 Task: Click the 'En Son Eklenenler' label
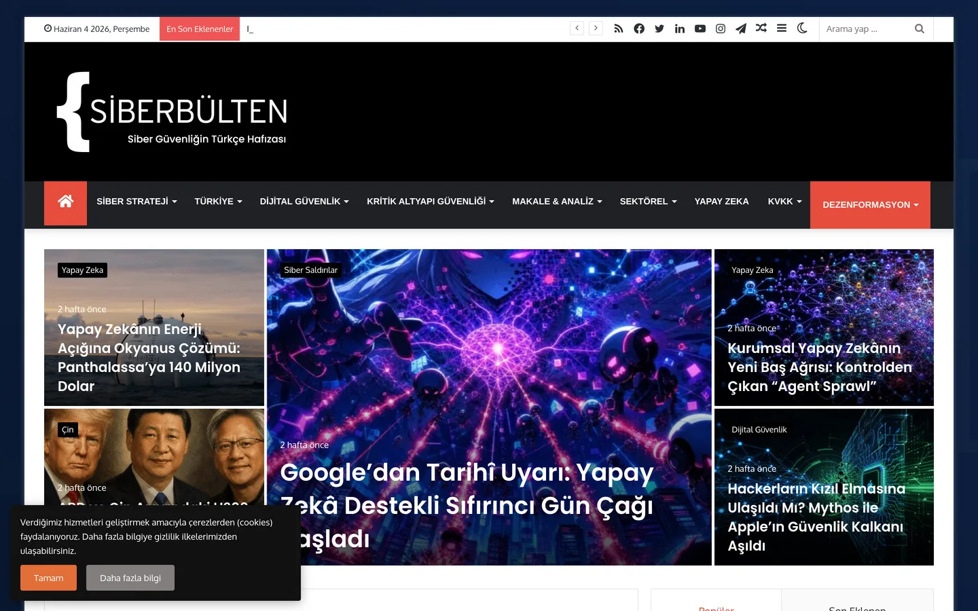(200, 29)
